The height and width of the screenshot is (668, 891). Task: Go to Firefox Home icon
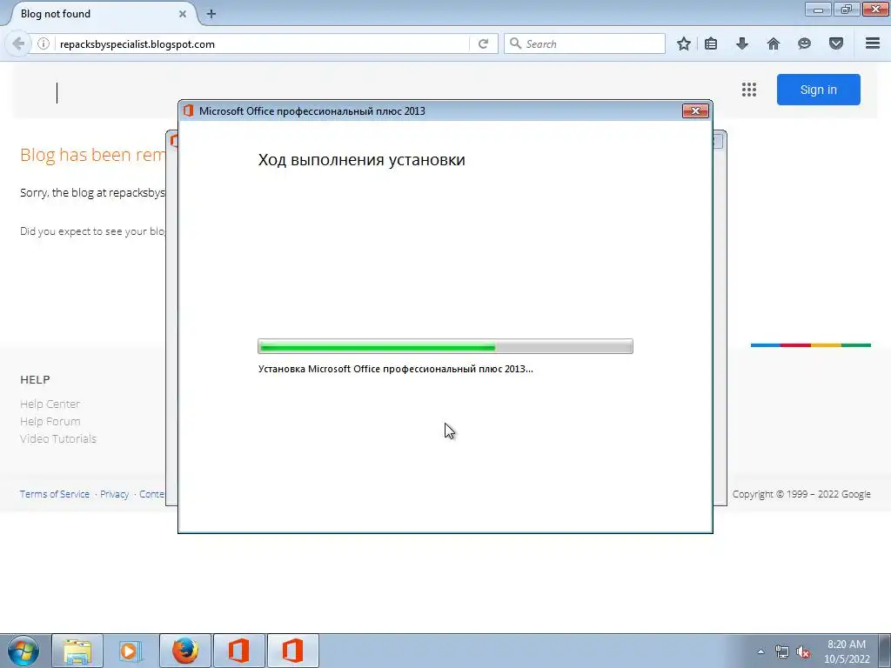(x=774, y=43)
